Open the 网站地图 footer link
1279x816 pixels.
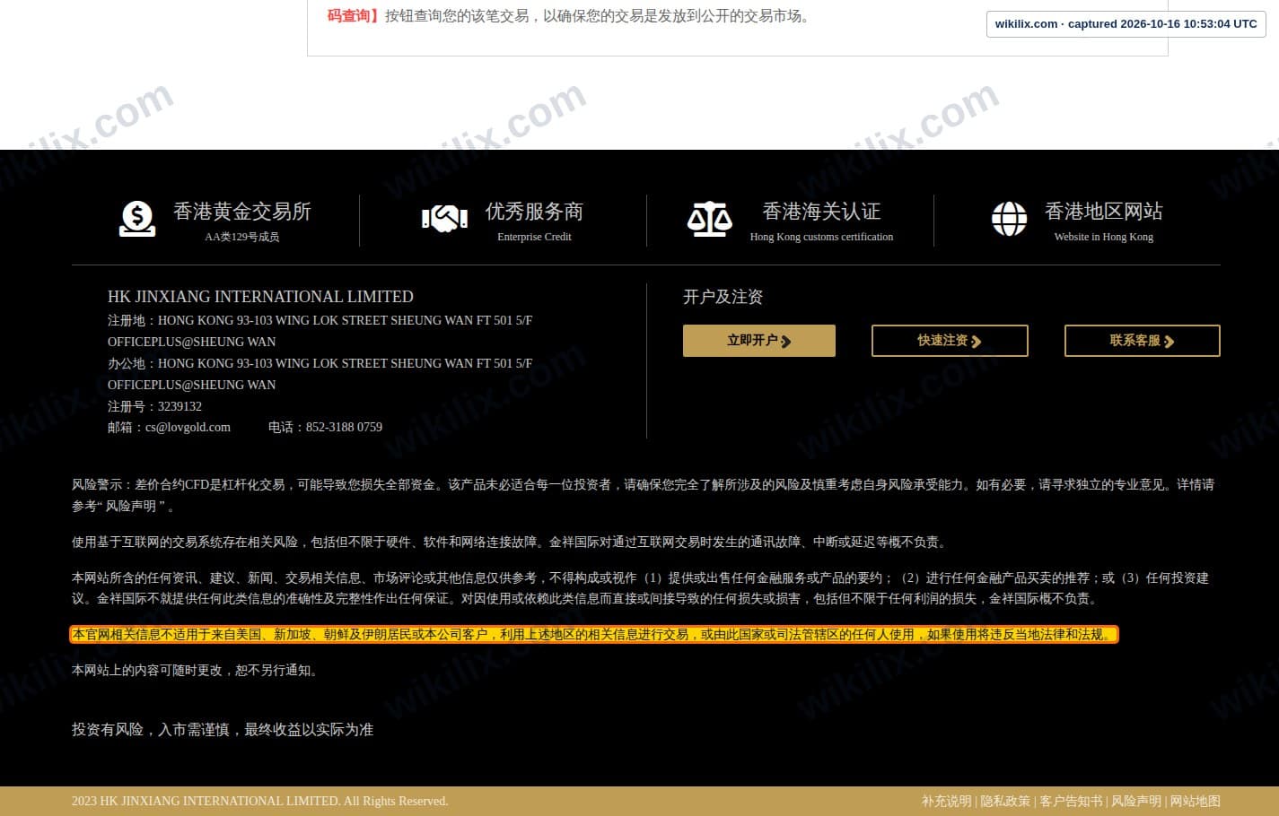click(1196, 801)
